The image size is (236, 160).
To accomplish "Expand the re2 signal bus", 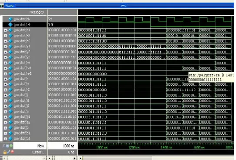I will click(5, 74).
